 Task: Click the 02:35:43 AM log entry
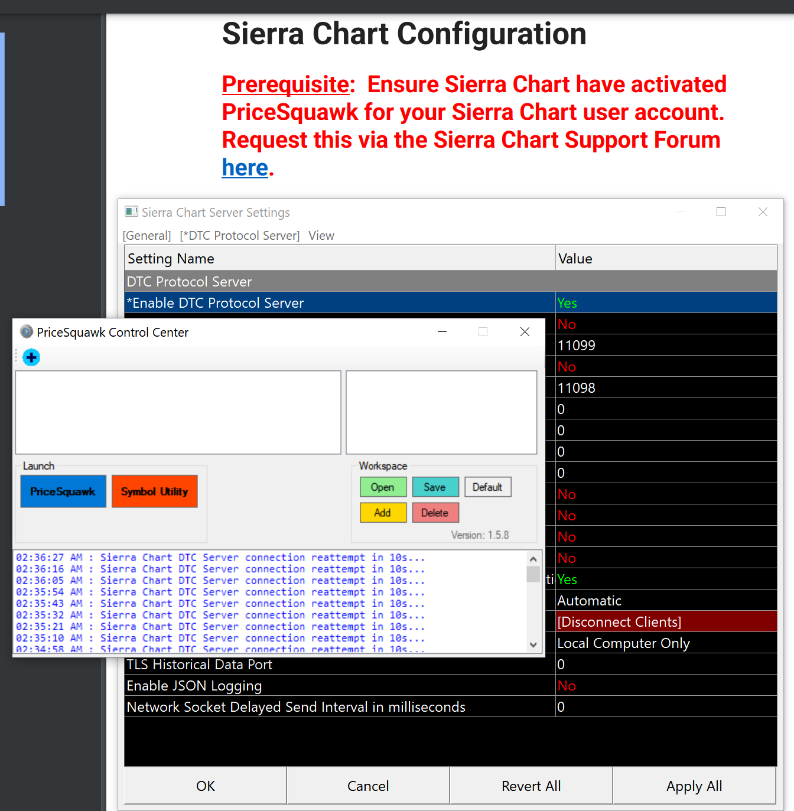coord(220,604)
